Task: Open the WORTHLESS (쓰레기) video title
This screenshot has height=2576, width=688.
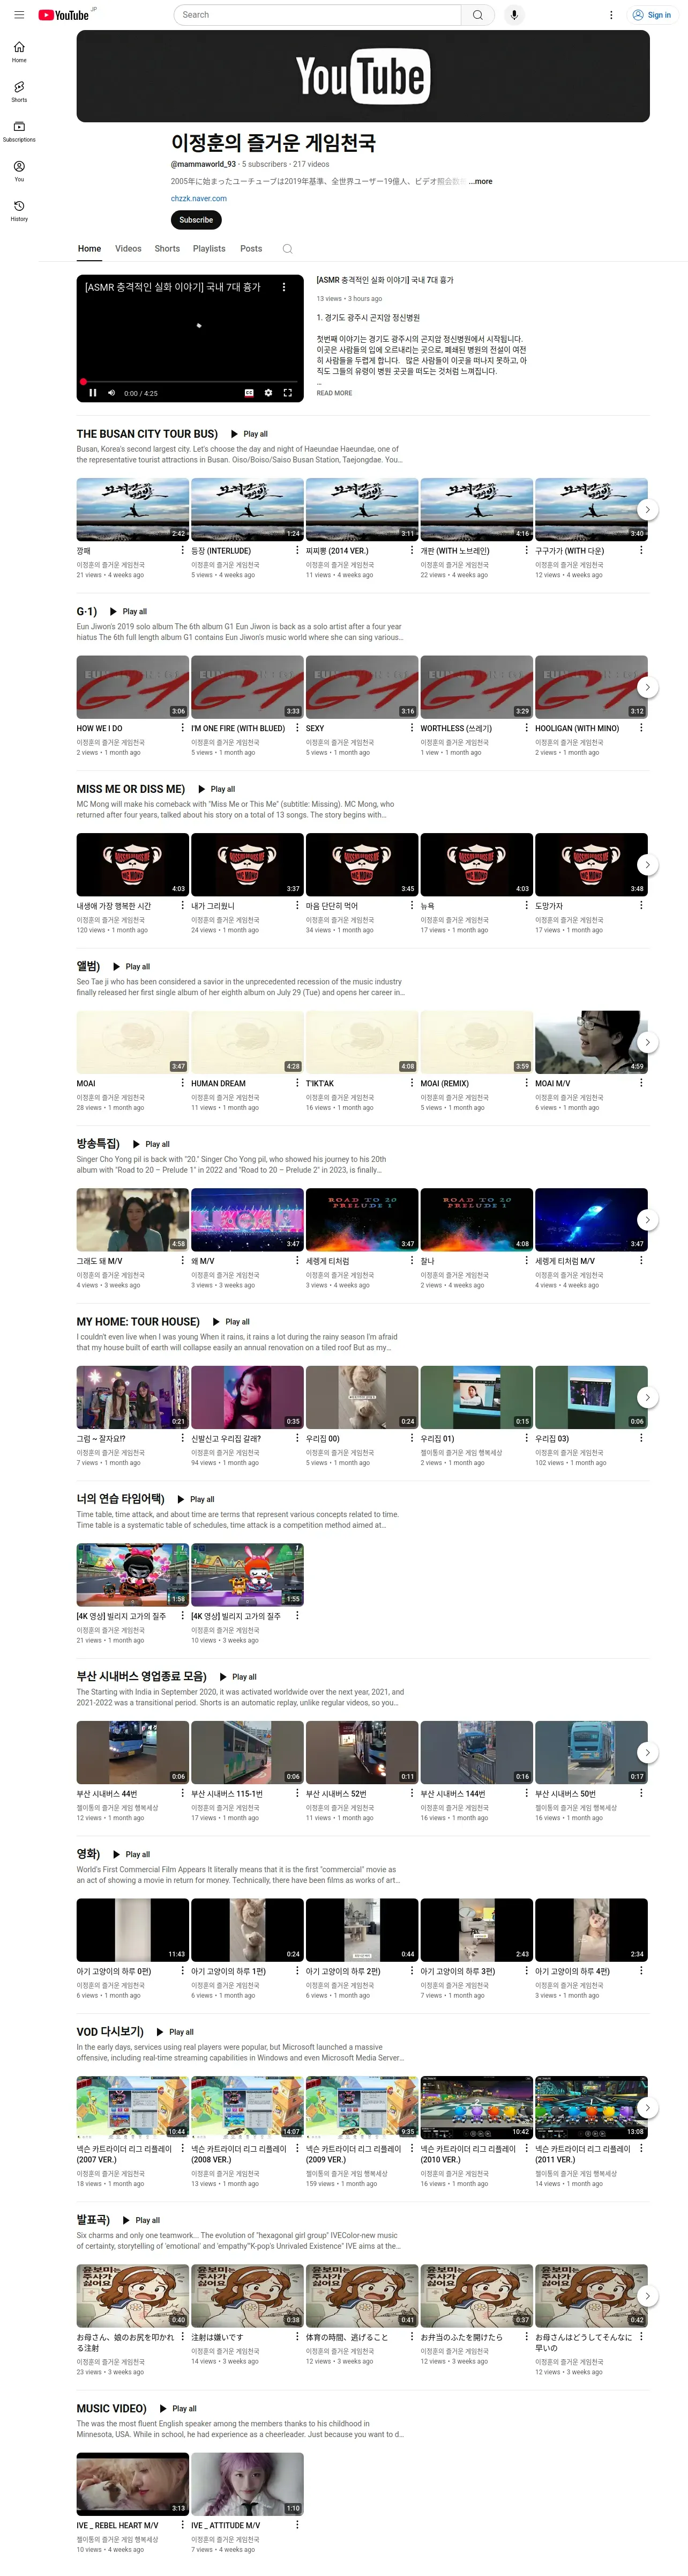Action: [457, 728]
